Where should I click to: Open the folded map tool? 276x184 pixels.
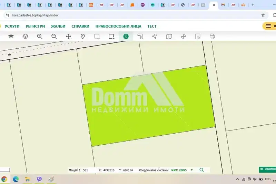click(x=169, y=37)
